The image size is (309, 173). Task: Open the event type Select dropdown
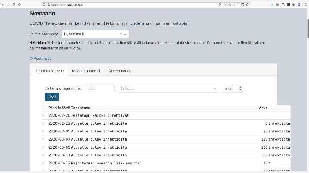point(168,88)
